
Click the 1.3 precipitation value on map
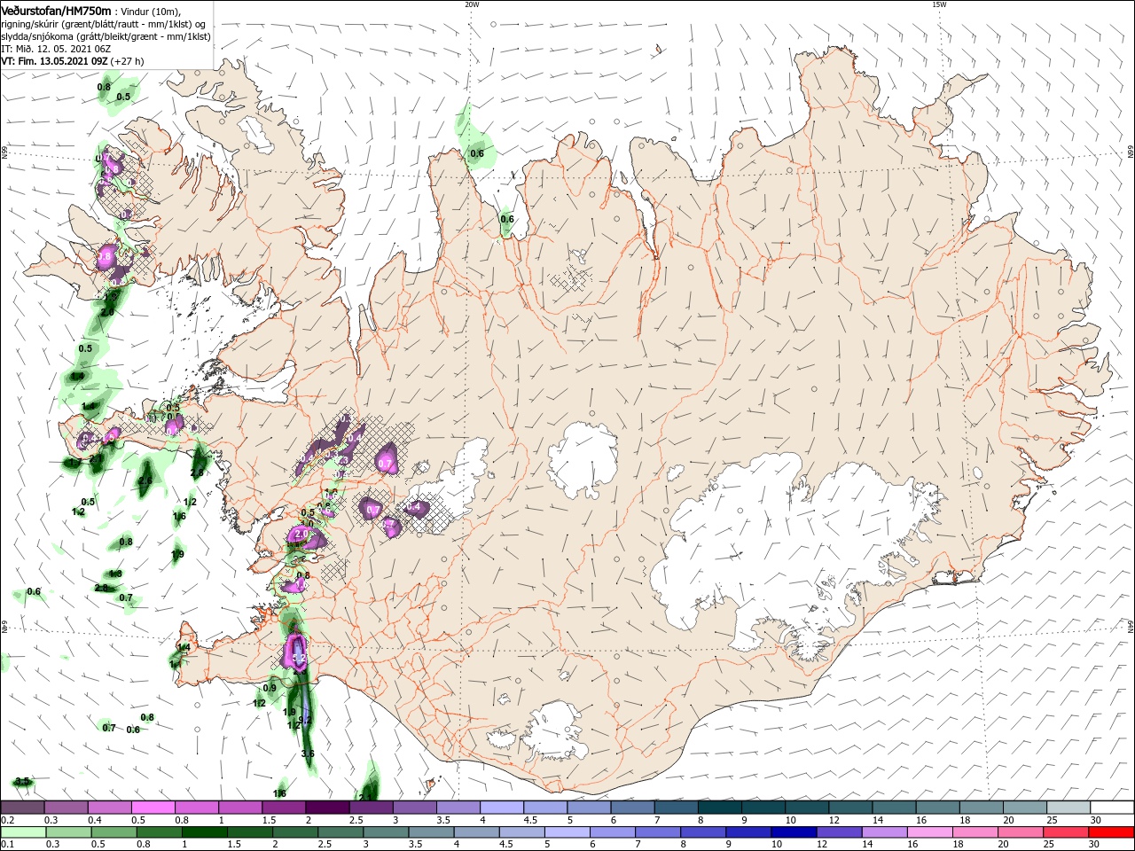tap(115, 574)
